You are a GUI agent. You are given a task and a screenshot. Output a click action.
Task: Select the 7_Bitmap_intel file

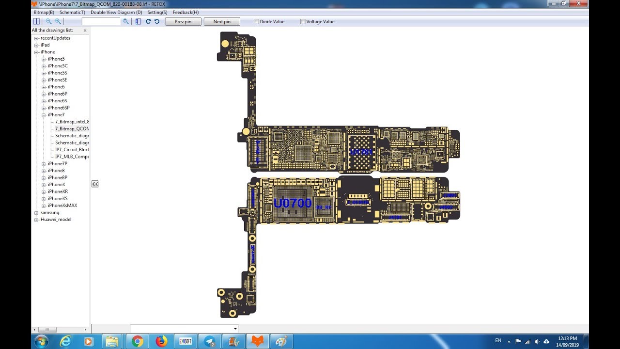coord(72,122)
